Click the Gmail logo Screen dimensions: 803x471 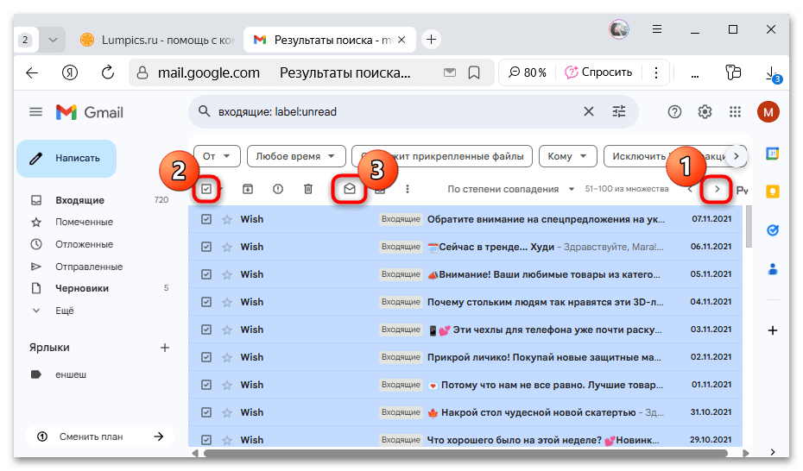click(x=90, y=112)
